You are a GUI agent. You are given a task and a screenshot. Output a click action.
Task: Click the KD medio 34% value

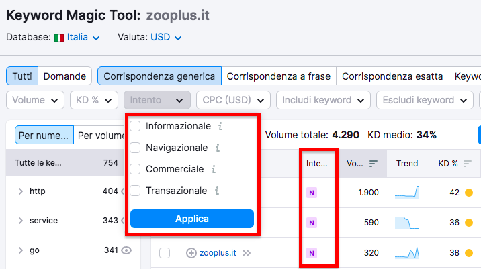click(x=427, y=135)
